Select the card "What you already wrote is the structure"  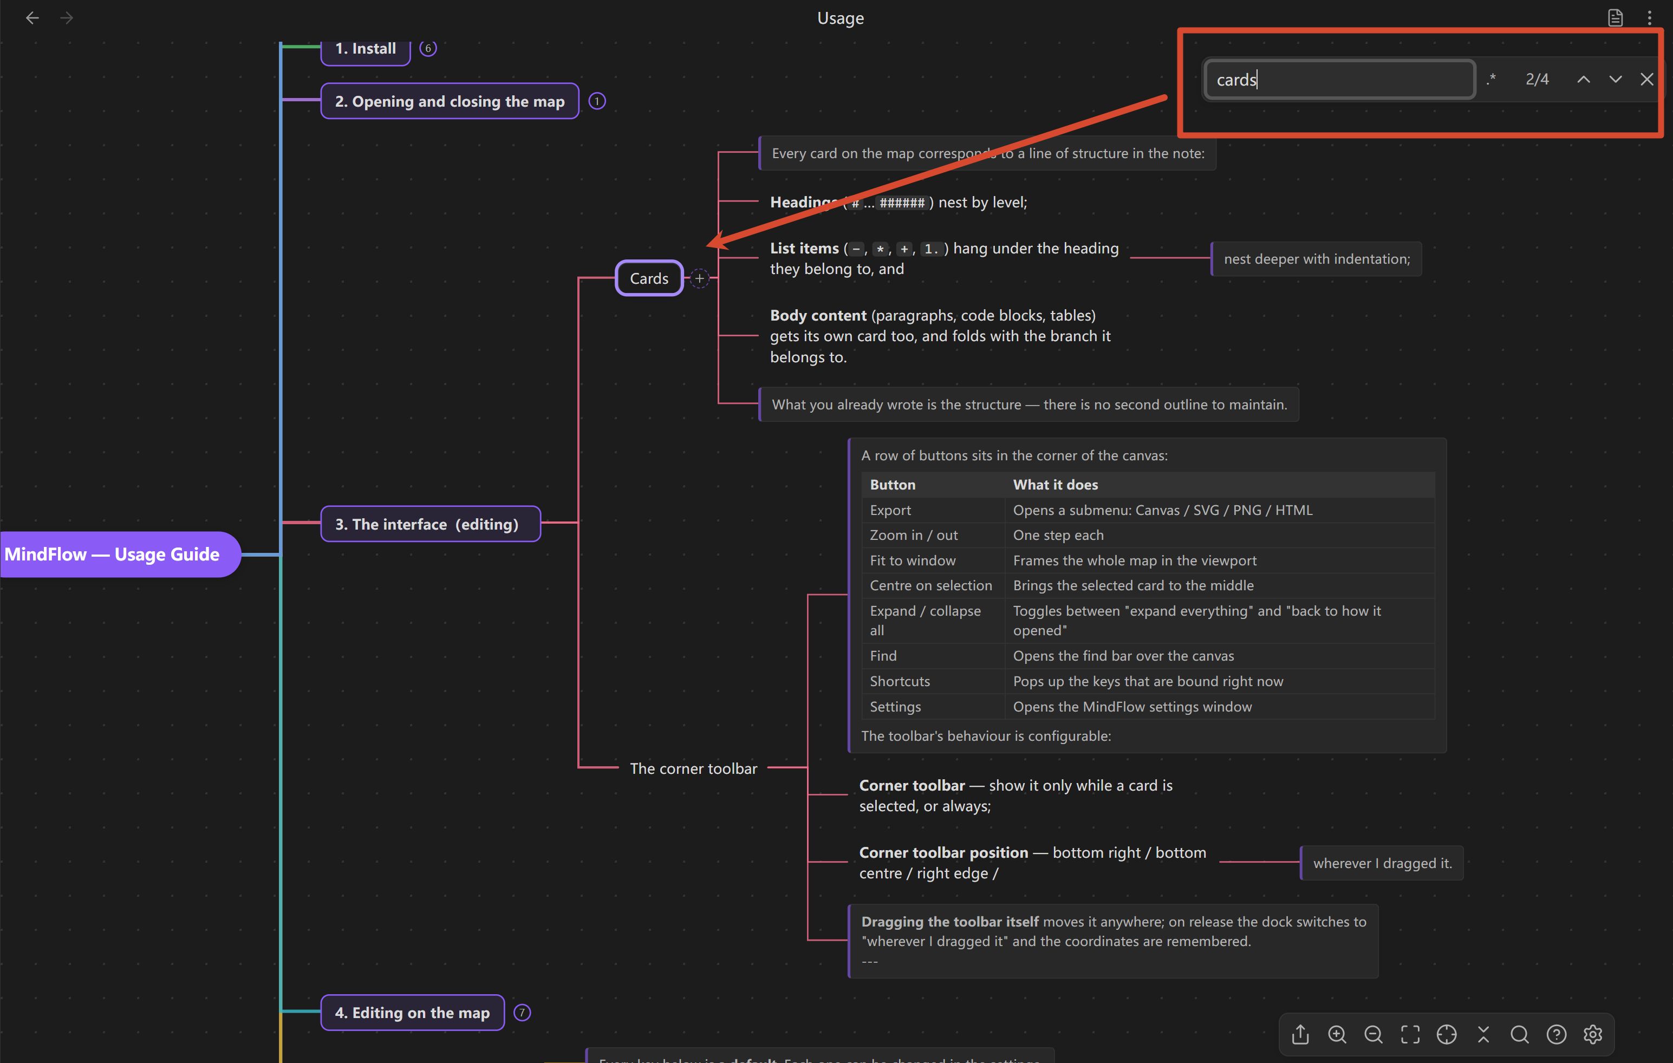(1029, 405)
